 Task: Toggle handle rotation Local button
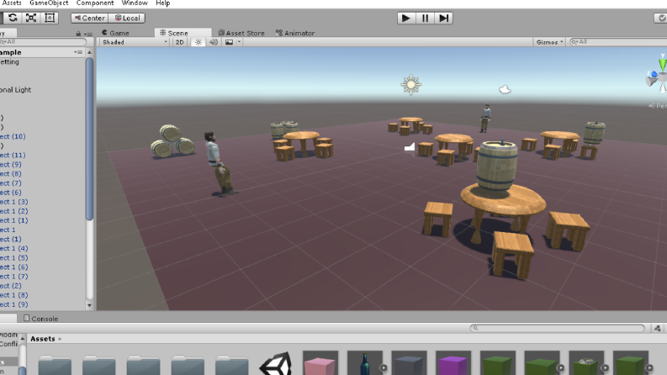[127, 18]
